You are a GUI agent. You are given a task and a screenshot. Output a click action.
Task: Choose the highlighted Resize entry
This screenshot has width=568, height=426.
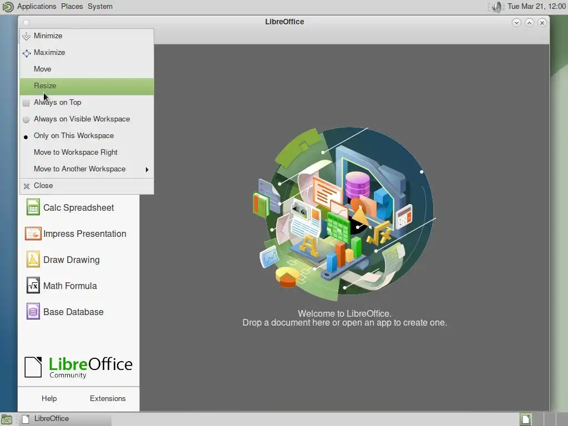(87, 86)
